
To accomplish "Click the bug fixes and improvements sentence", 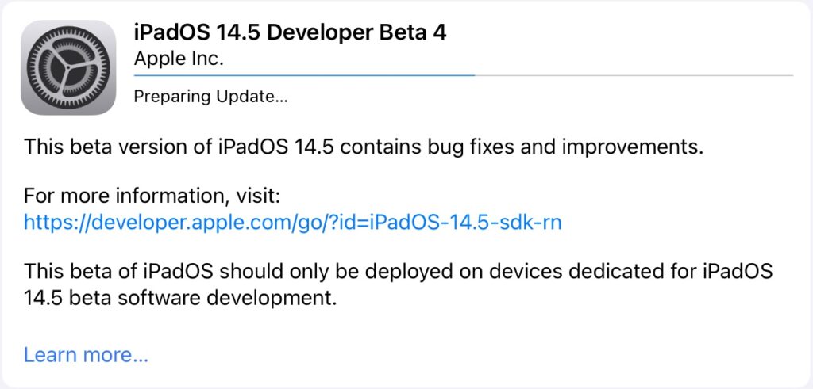I will click(364, 147).
